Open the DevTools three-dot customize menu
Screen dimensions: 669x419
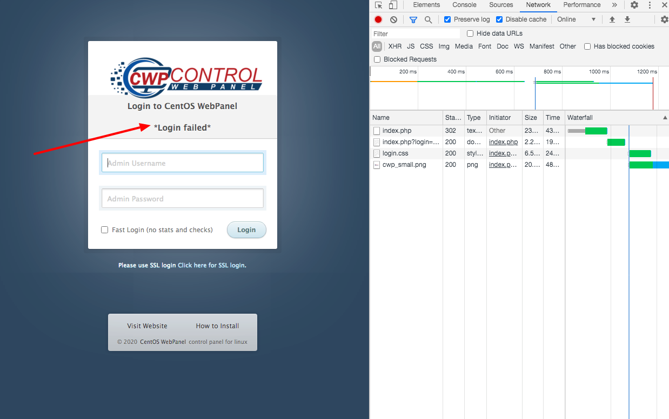click(650, 5)
